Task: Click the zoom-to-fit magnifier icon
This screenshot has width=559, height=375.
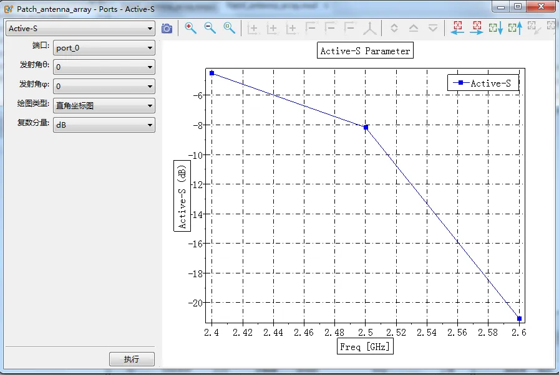Action: click(x=230, y=28)
